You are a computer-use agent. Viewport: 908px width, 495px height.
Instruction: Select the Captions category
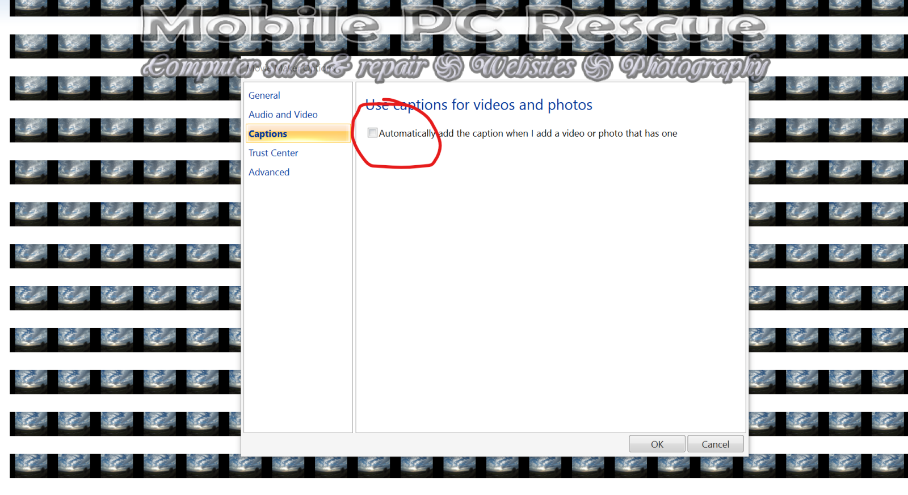(298, 134)
